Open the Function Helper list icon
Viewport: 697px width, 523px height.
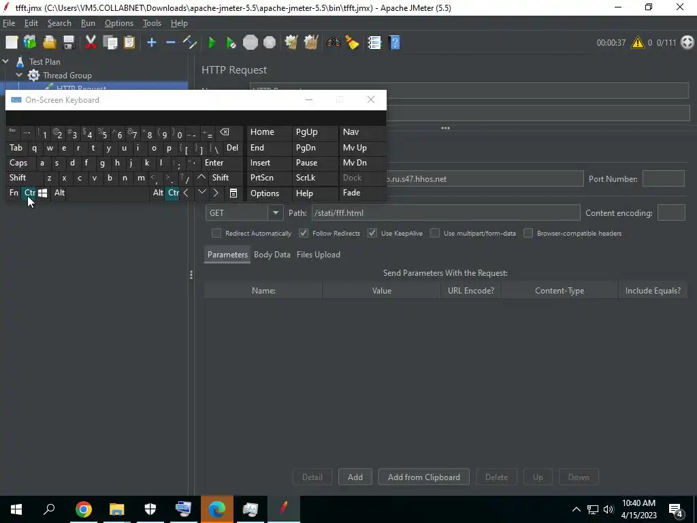(375, 43)
